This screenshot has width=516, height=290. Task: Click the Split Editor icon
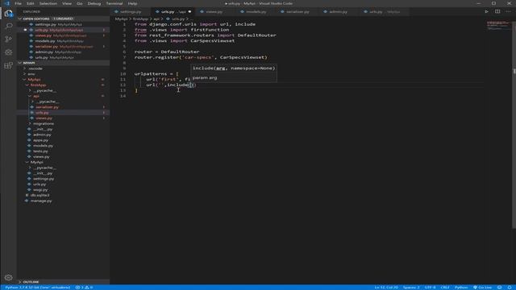pyautogui.click(x=497, y=11)
